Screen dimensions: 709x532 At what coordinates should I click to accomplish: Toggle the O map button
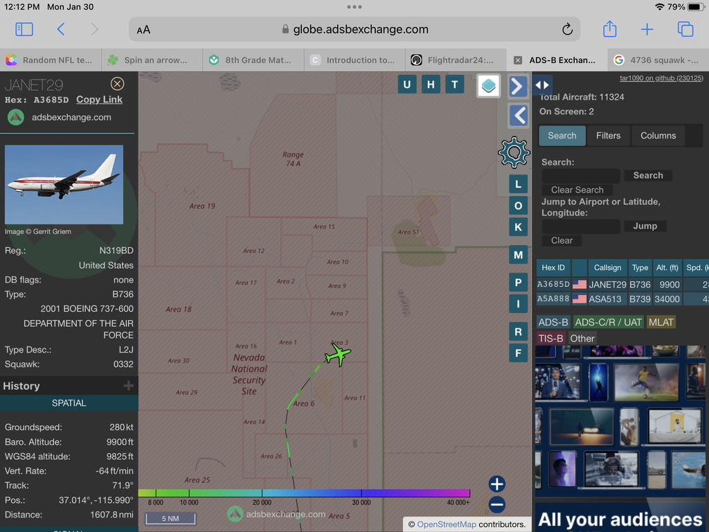coord(518,206)
